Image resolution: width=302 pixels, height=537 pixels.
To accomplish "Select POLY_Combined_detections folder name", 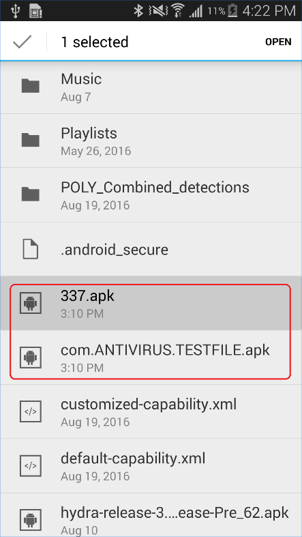I will pyautogui.click(x=155, y=188).
